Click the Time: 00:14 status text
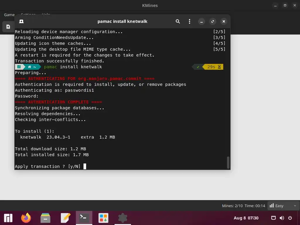The width and height of the screenshot is (300, 225). click(x=255, y=206)
